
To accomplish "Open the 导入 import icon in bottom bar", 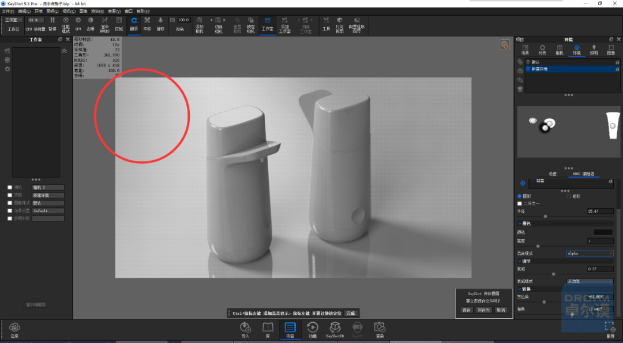I will point(246,330).
